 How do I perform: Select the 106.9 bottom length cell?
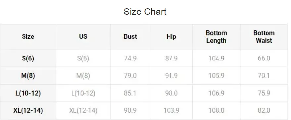point(217,93)
